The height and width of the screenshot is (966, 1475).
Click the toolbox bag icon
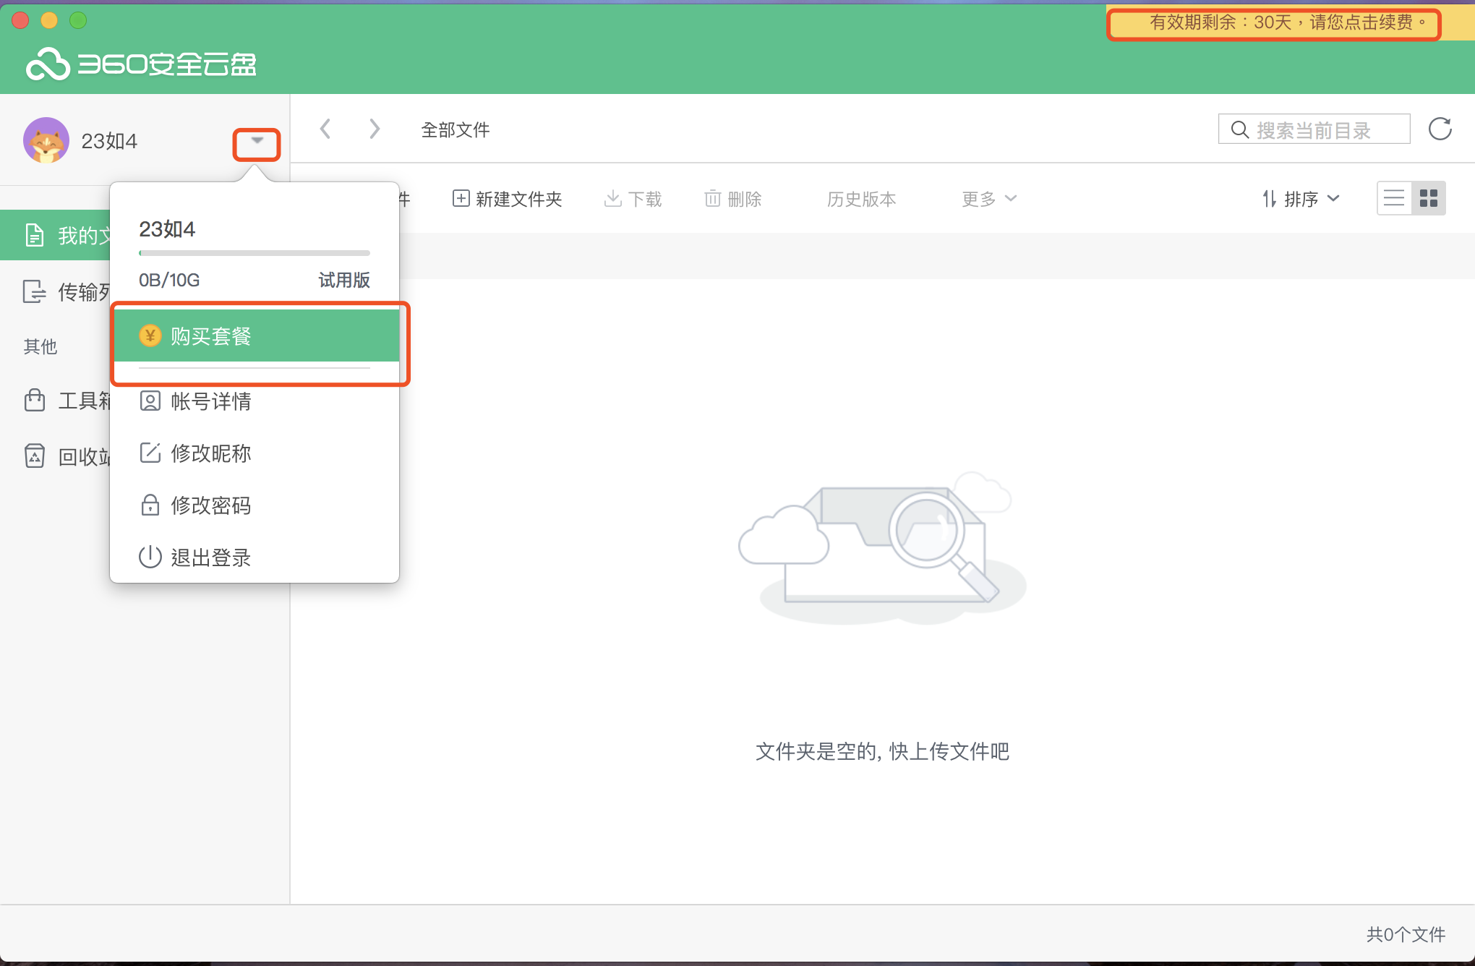coord(35,400)
